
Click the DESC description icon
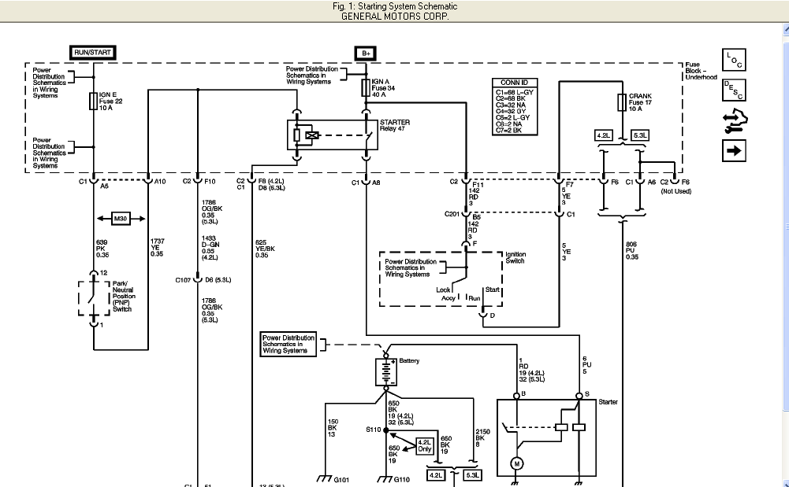tap(734, 90)
